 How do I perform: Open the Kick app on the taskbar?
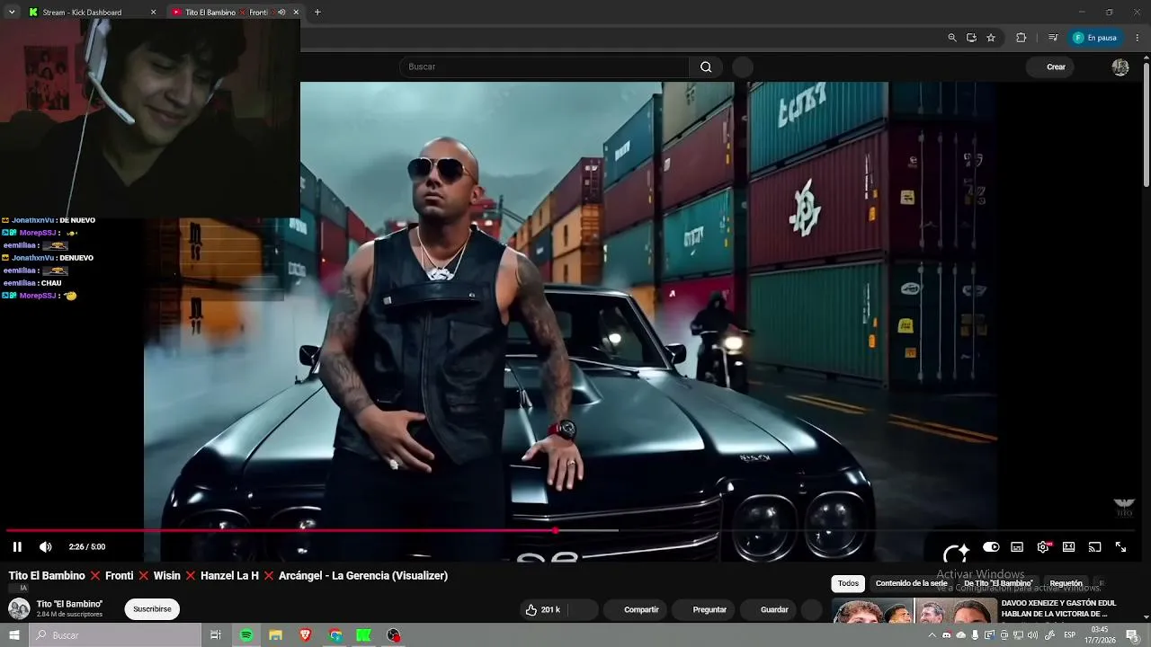363,635
